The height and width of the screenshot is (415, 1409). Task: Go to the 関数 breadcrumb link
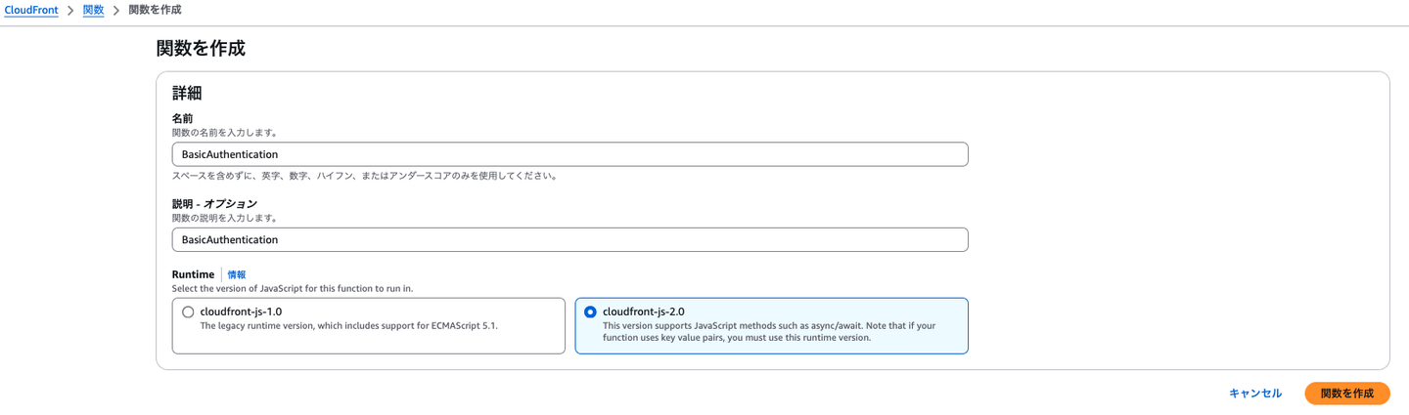click(x=93, y=10)
